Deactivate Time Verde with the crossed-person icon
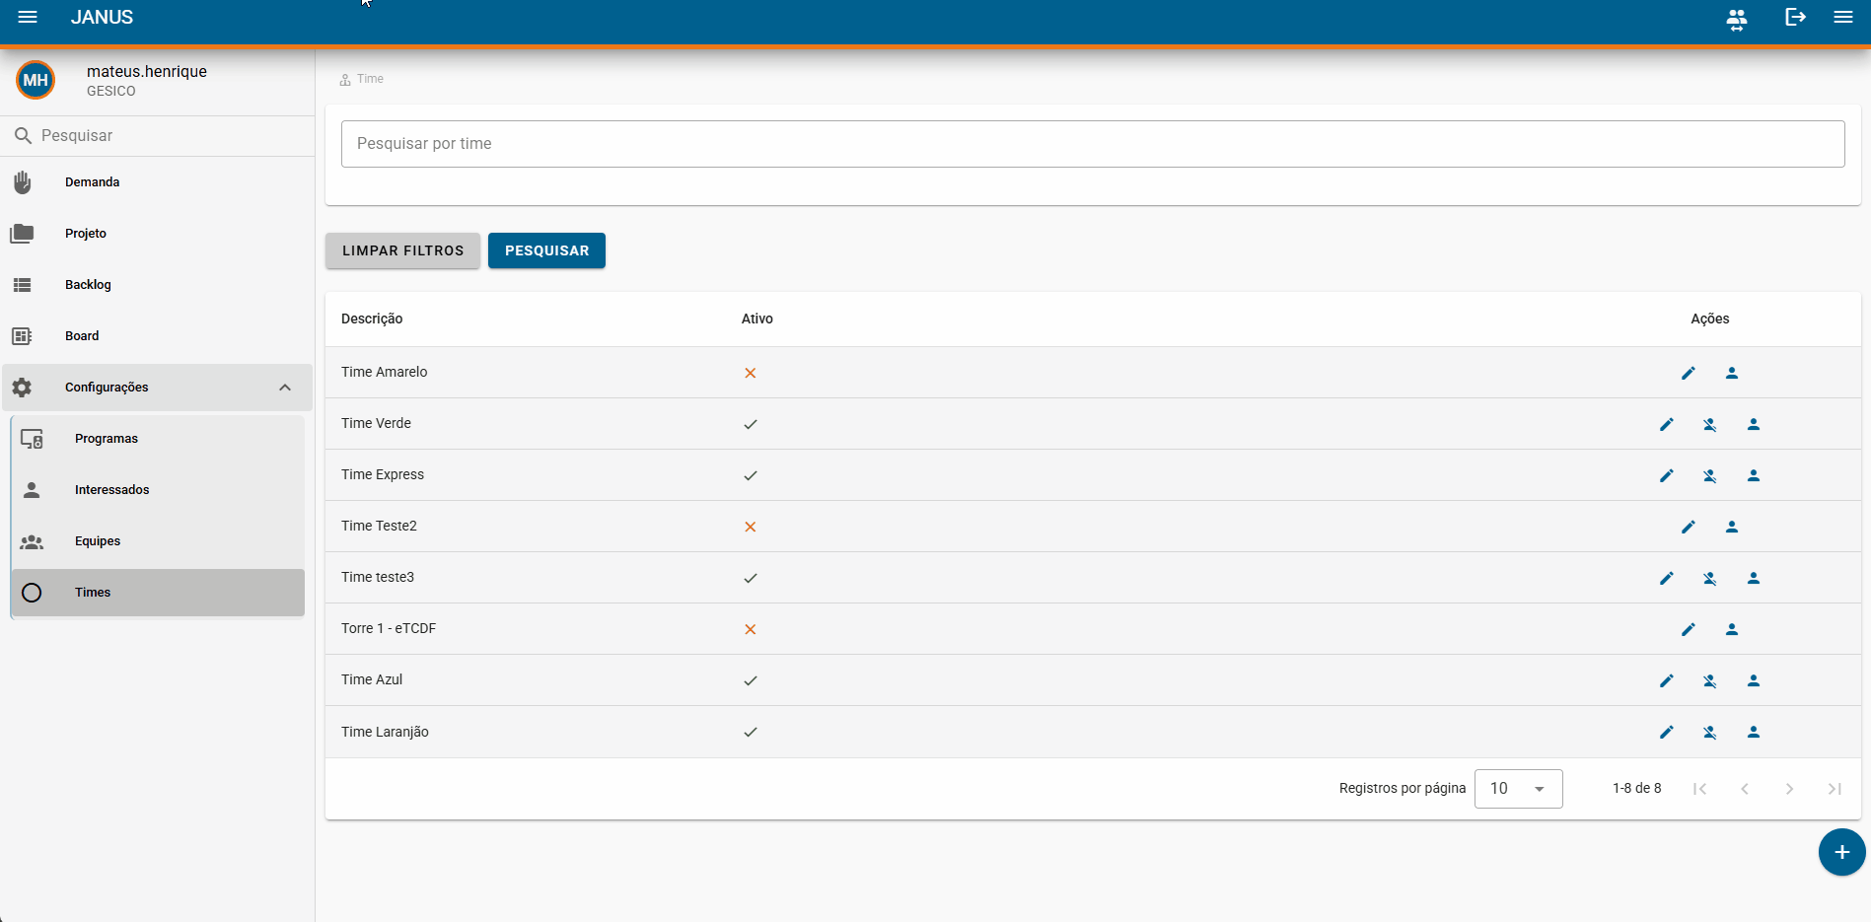Viewport: 1871px width, 922px height. tap(1709, 424)
